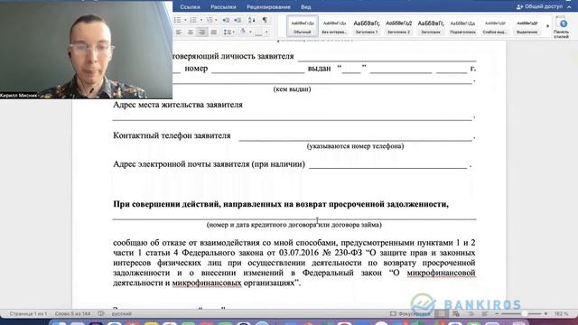Open the Рецензирование ribbon tab
The image size is (578, 325).
[x=268, y=7]
